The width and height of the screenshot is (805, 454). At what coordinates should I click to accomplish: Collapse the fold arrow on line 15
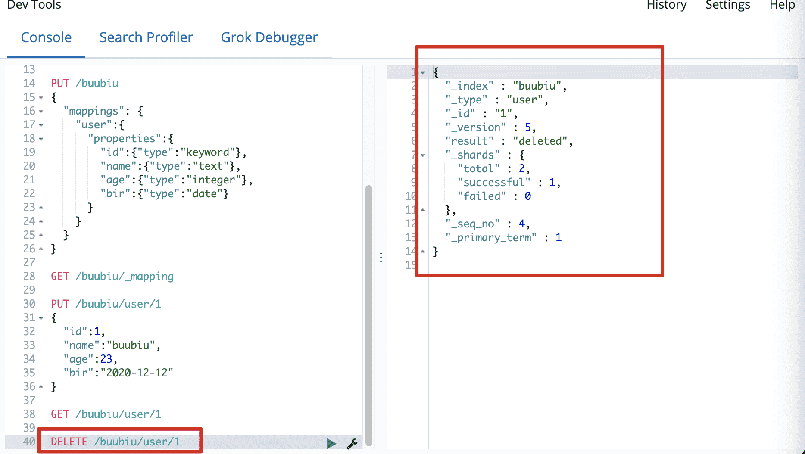[41, 98]
